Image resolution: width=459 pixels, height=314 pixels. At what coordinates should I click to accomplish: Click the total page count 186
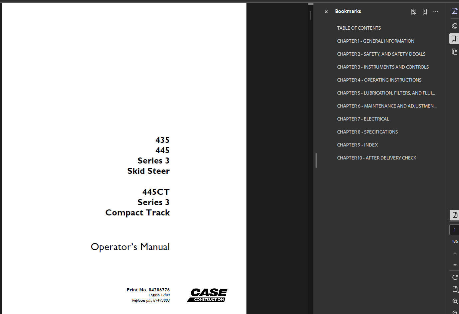[x=455, y=241]
